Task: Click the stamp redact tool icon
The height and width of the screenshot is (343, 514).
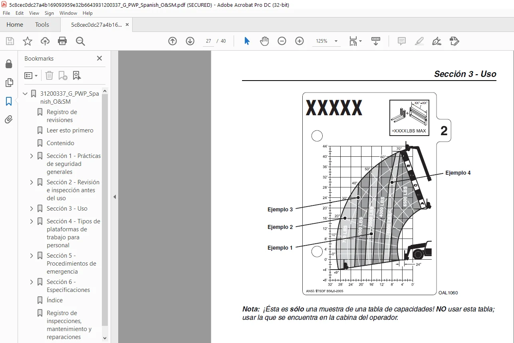Action: tap(454, 41)
